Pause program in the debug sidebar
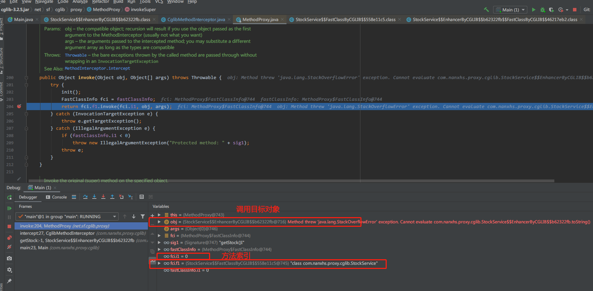Image resolution: width=593 pixels, height=291 pixels. tap(9, 217)
